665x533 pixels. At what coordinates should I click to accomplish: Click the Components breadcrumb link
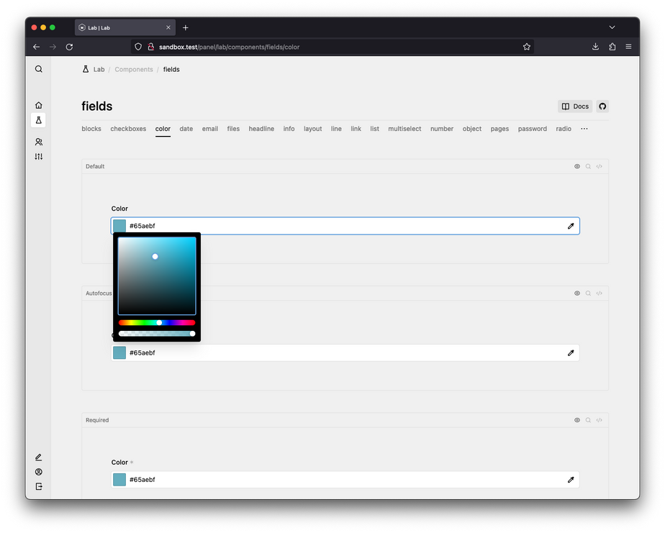(x=134, y=70)
